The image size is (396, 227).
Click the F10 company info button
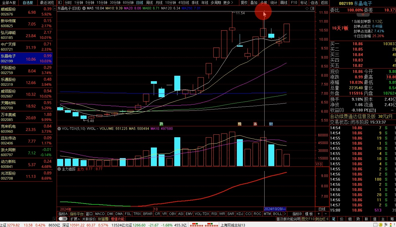click(294, 3)
